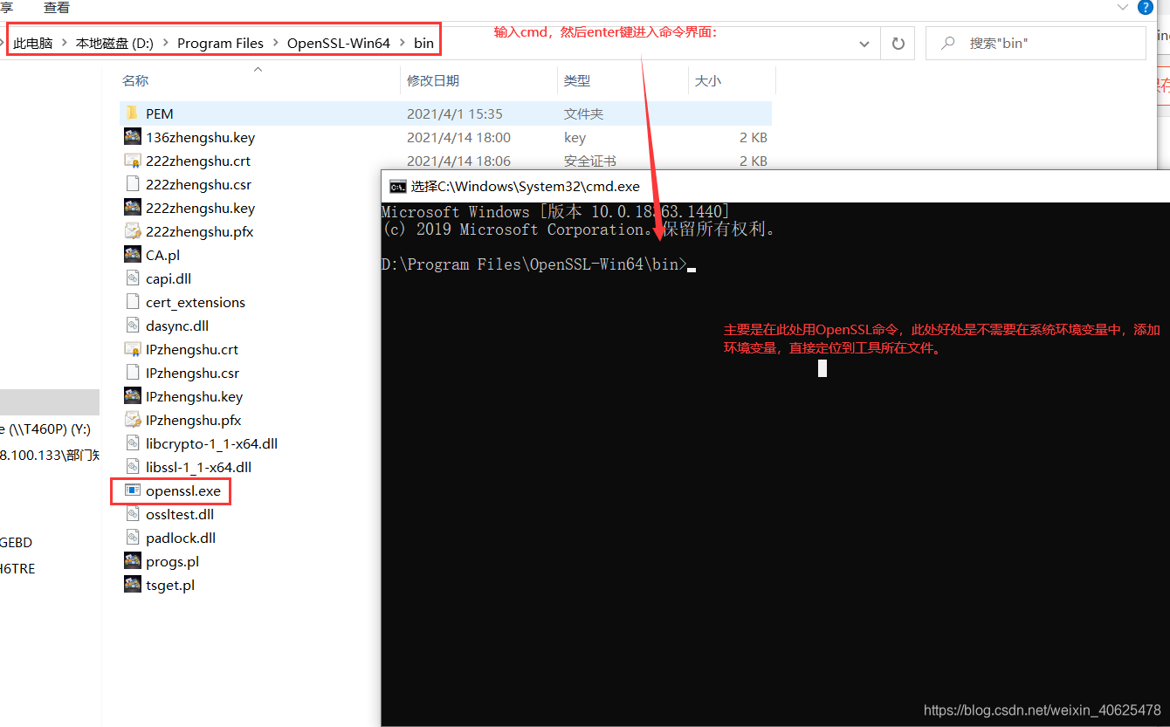
Task: Click the cmd command prompt line
Action: (x=539, y=264)
